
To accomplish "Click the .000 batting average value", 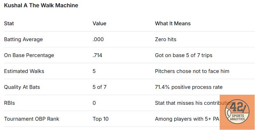I will click(98, 39).
